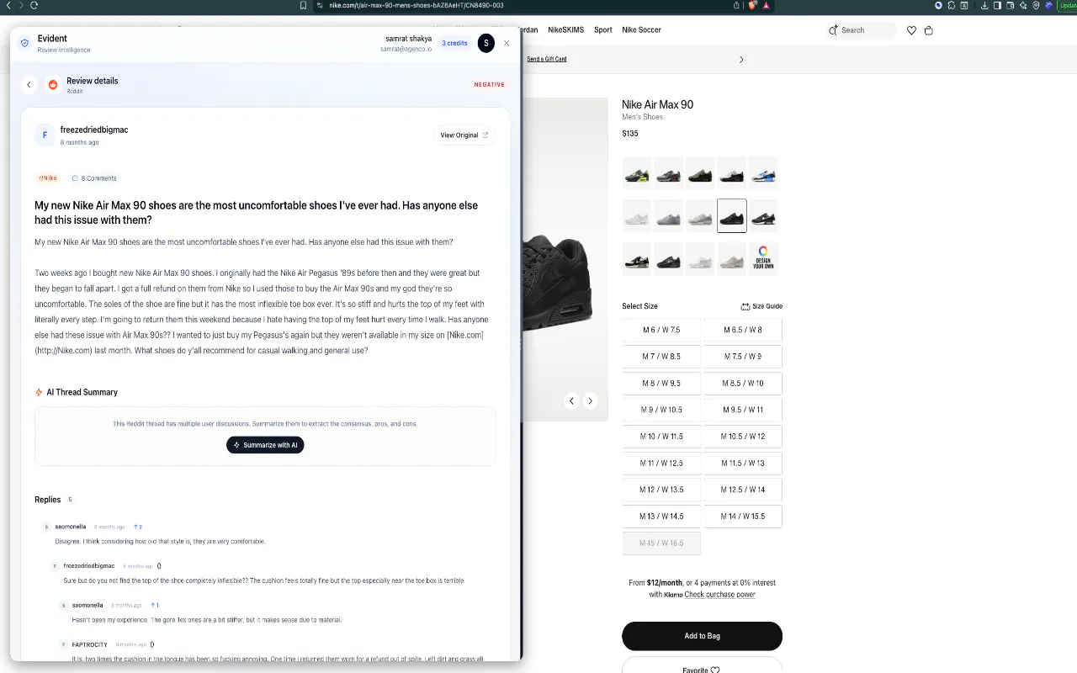Click the 8 Comments indicator
Image resolution: width=1077 pixels, height=673 pixels.
(94, 178)
